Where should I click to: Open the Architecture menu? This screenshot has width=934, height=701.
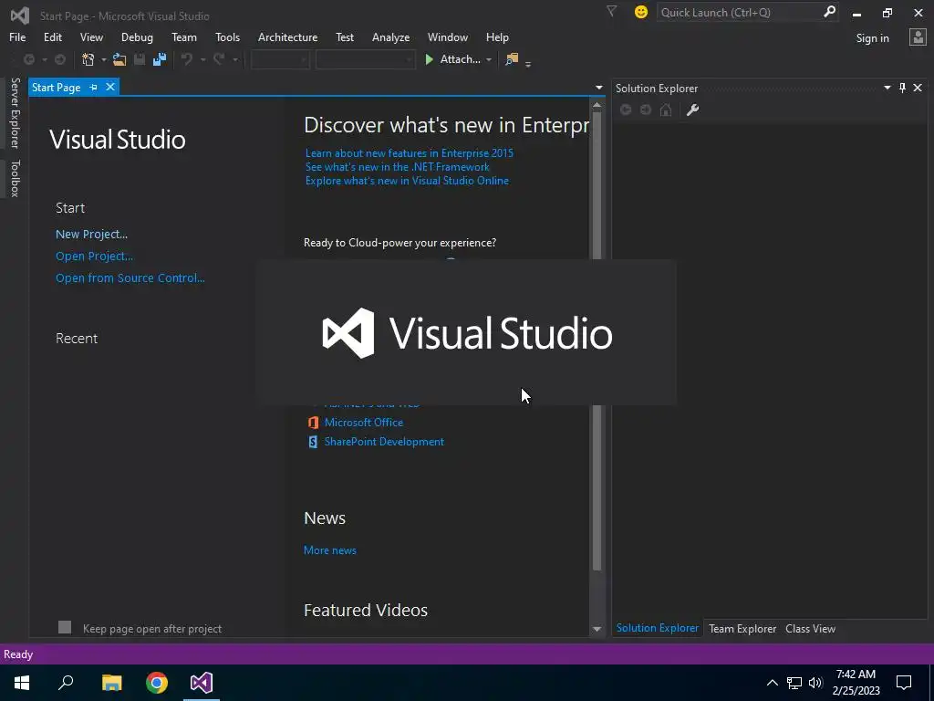tap(287, 37)
